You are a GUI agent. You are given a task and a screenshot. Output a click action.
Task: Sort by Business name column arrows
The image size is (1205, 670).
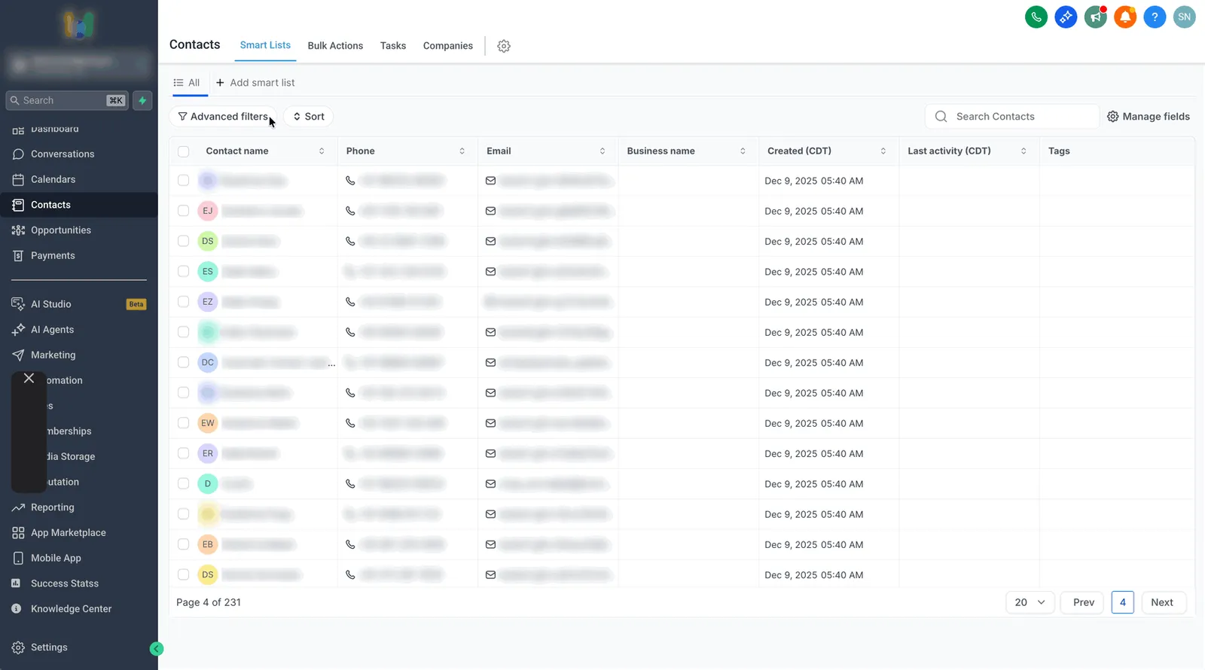tap(743, 151)
